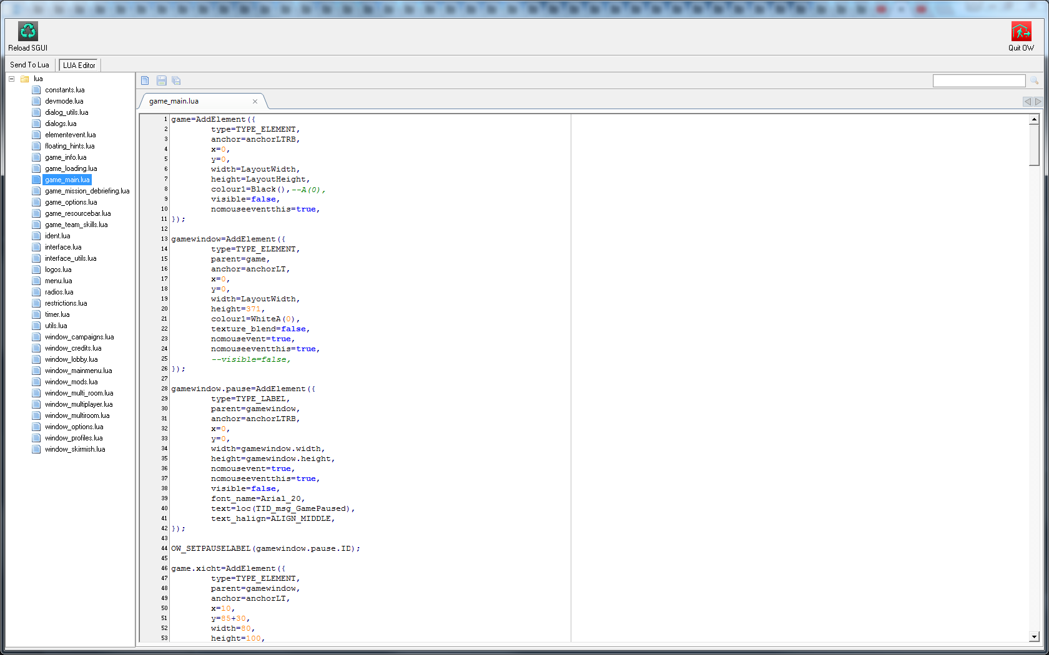Select interface.lua file
The width and height of the screenshot is (1049, 655).
[x=63, y=247]
